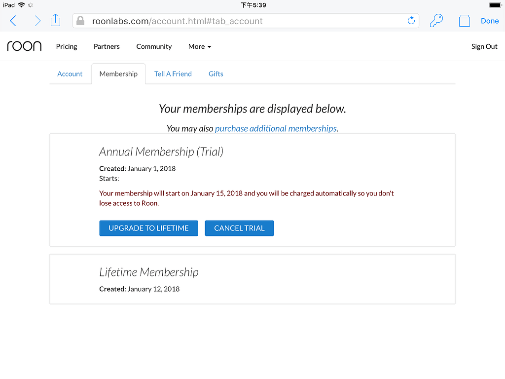Tap the address bar to edit the URL
Viewport: 505px width, 379px height.
click(x=247, y=20)
